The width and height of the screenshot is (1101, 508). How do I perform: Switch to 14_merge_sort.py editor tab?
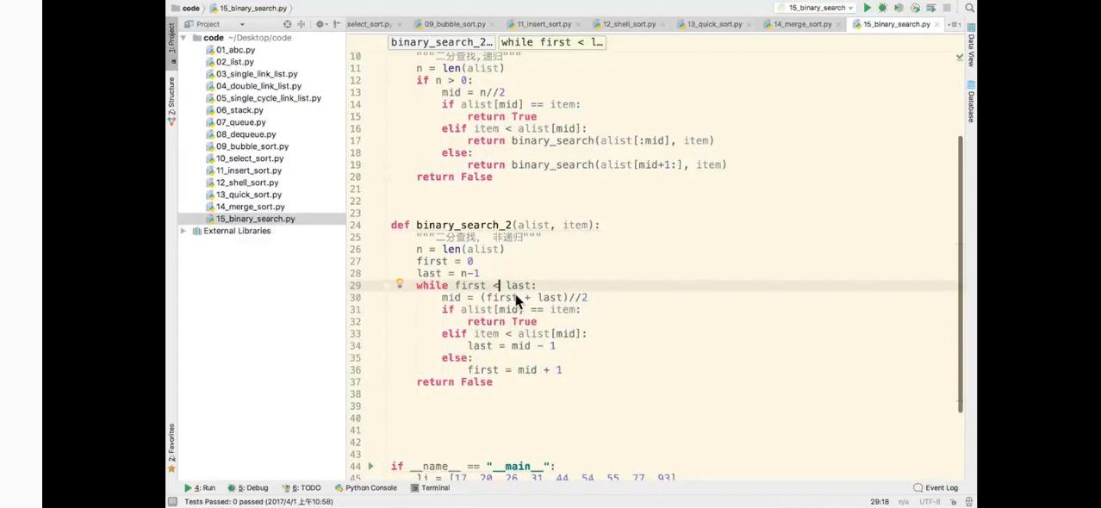pos(802,24)
